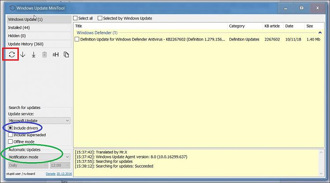Click the Download only arrow icon
This screenshot has height=183, width=330.
pos(23,55)
